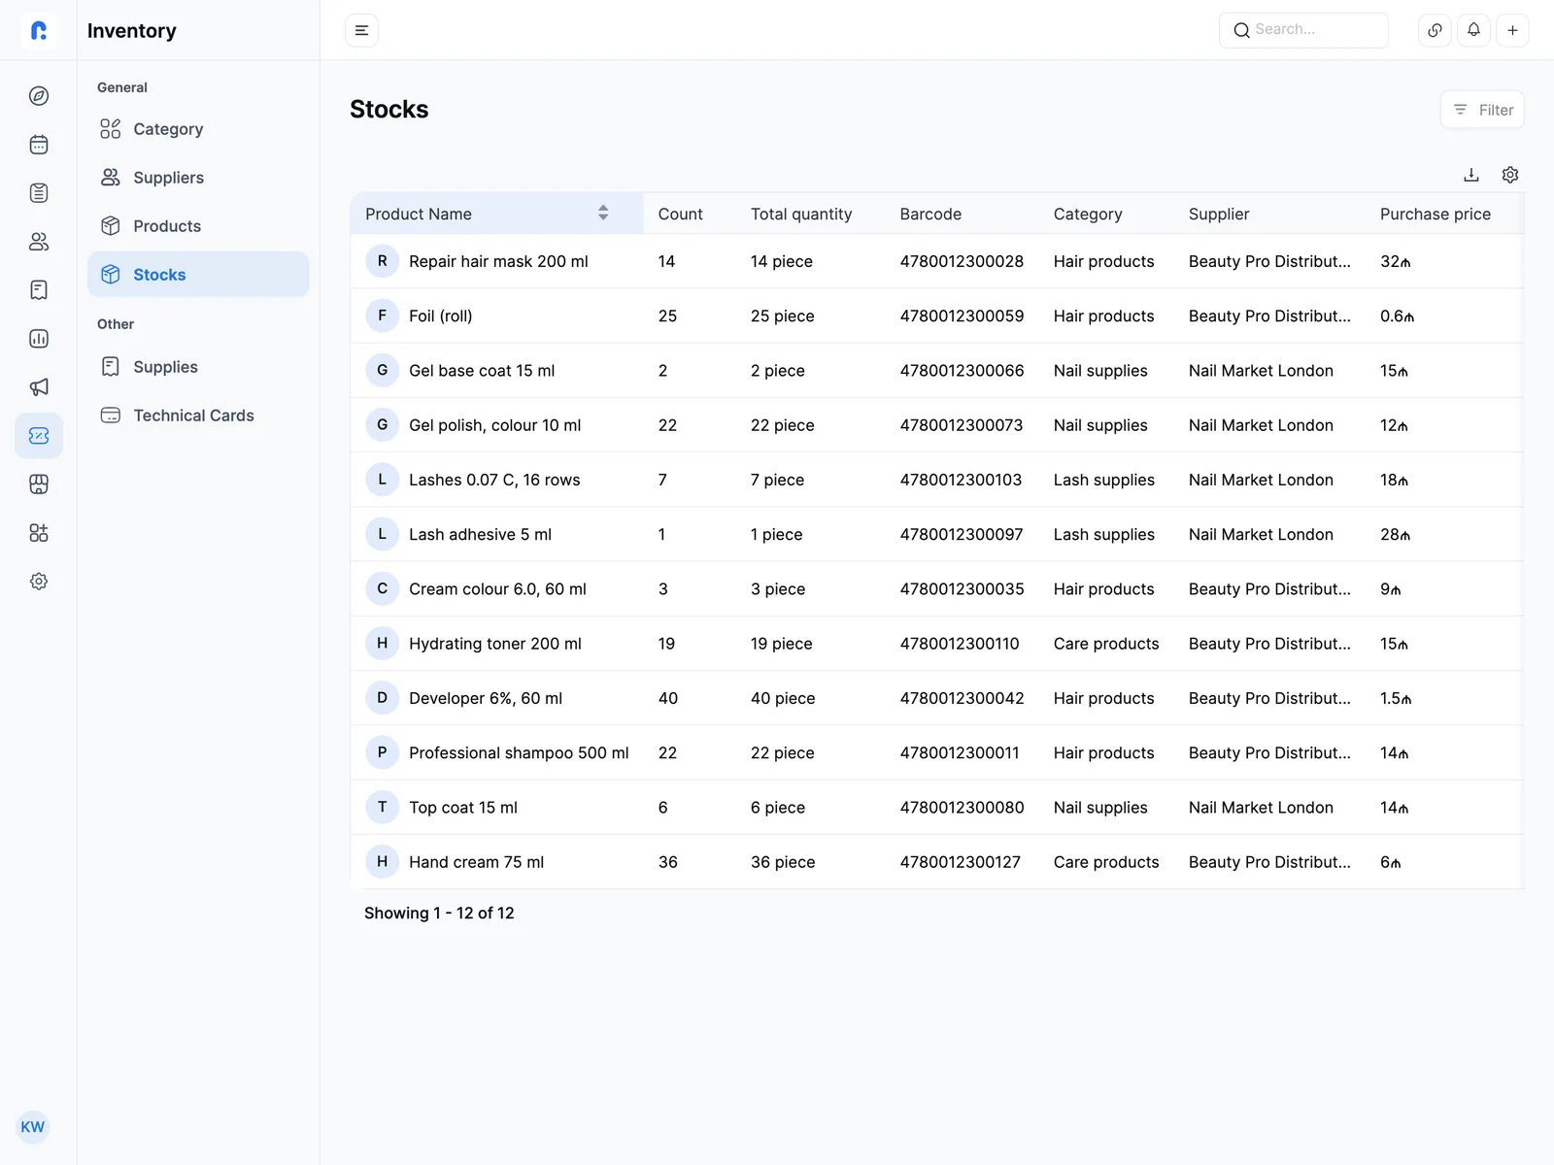Click the notifications bell icon
This screenshot has height=1165, width=1554.
pyautogui.click(x=1473, y=30)
